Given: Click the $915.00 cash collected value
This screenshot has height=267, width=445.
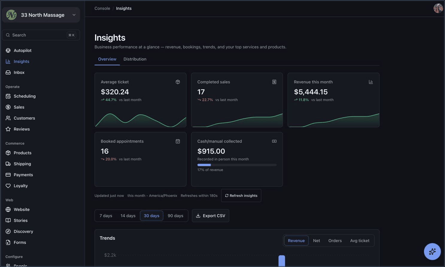Looking at the screenshot, I should tap(211, 151).
